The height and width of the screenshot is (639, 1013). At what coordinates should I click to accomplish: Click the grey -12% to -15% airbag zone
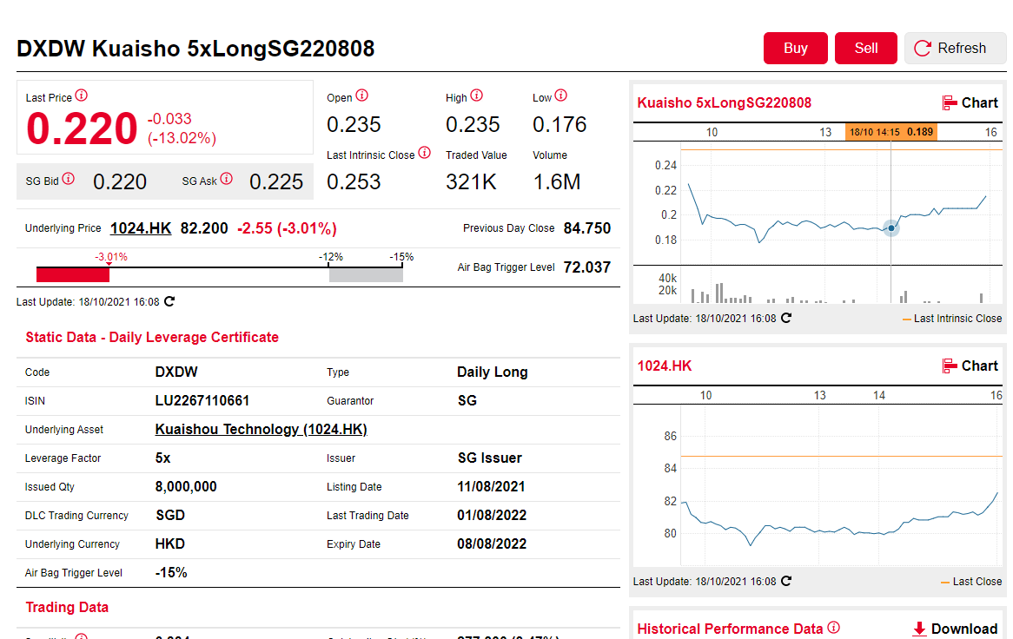pyautogui.click(x=367, y=275)
